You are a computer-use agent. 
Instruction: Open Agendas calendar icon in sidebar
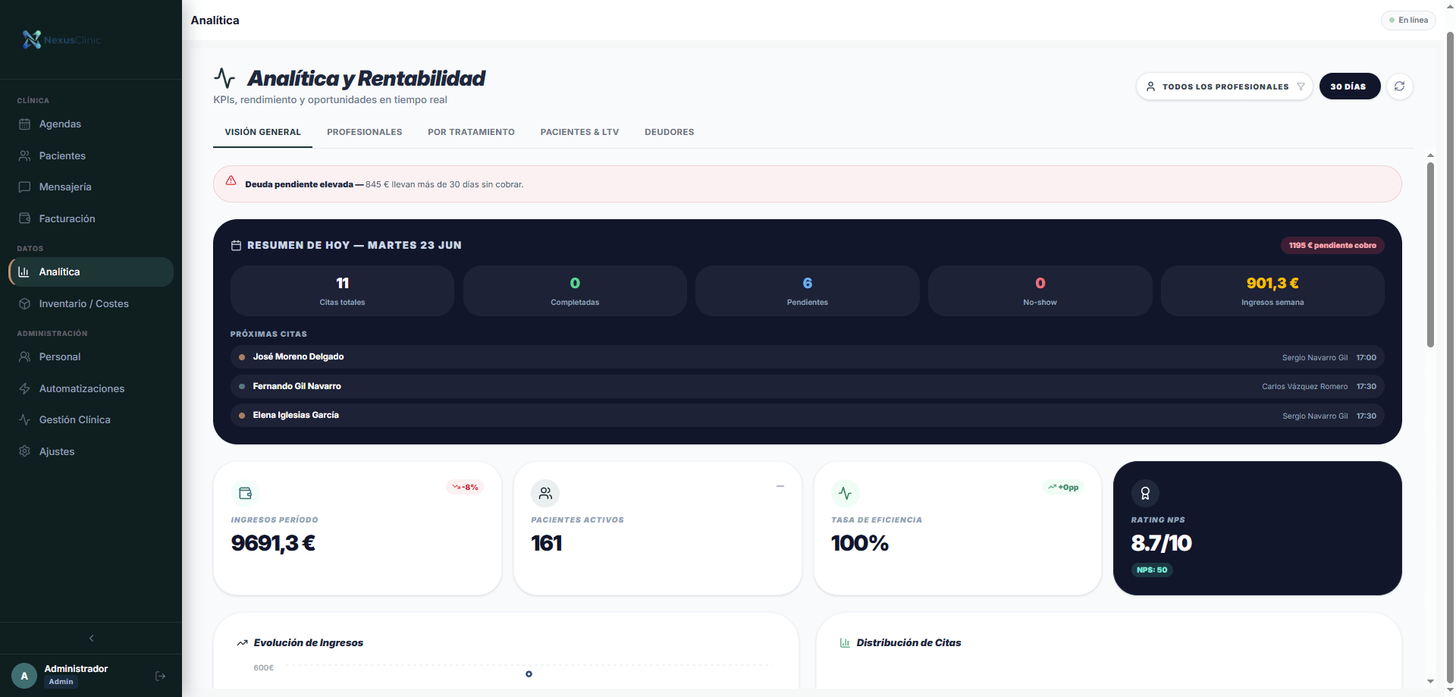pyautogui.click(x=24, y=124)
